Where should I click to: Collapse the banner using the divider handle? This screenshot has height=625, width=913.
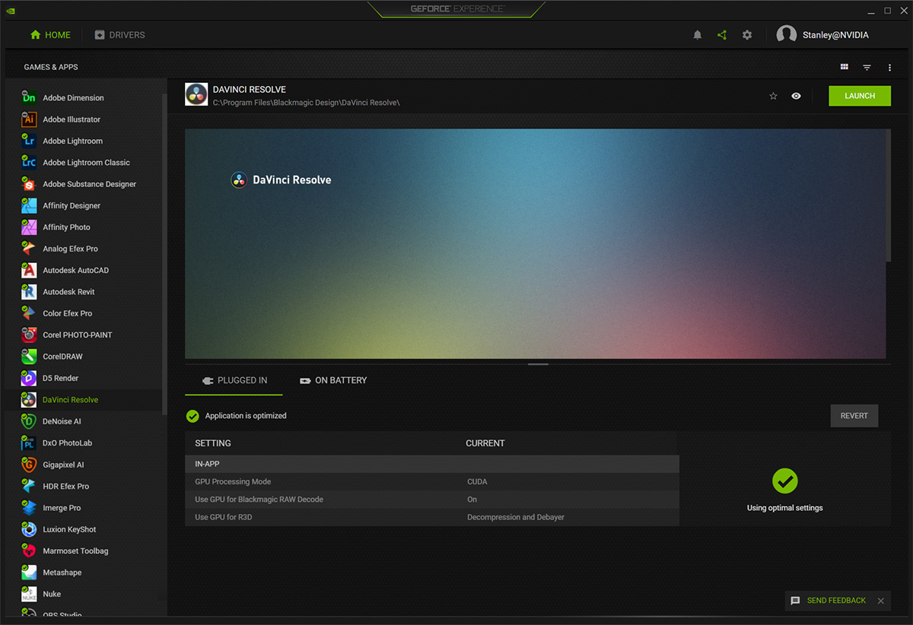(x=538, y=364)
